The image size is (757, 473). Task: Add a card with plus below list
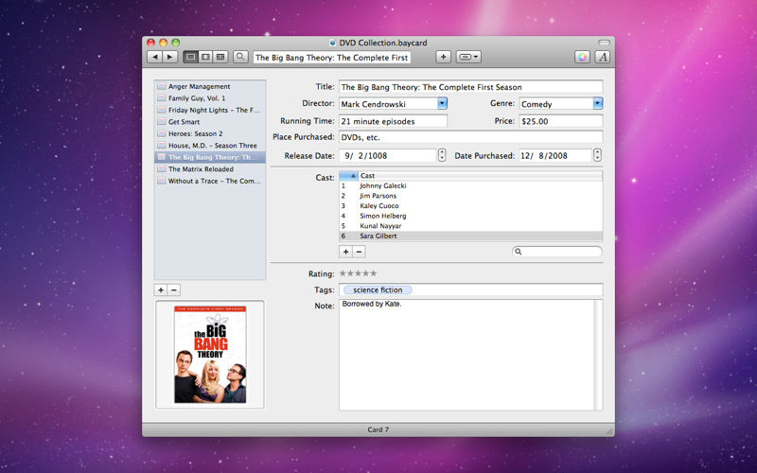[161, 289]
